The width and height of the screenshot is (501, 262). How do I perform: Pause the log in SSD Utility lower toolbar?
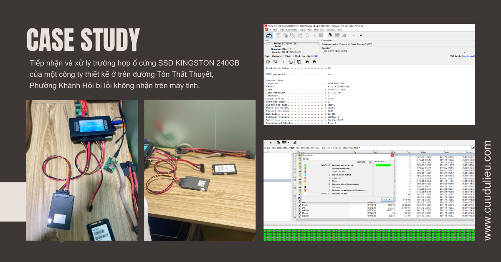[x=283, y=62]
